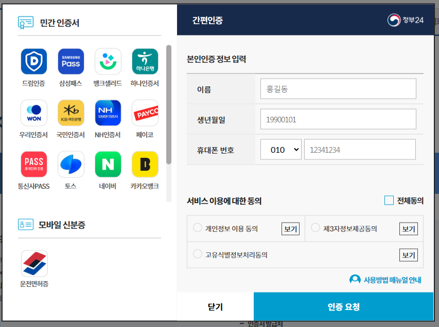Select the 통신사PASS icon
Image resolution: width=439 pixels, height=327 pixels.
point(34,164)
